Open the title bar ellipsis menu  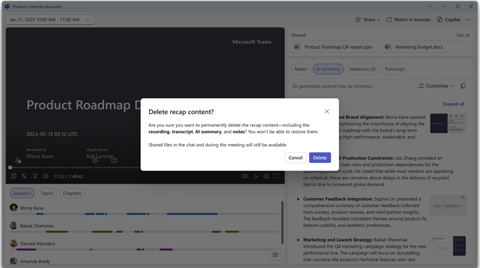point(430,6)
